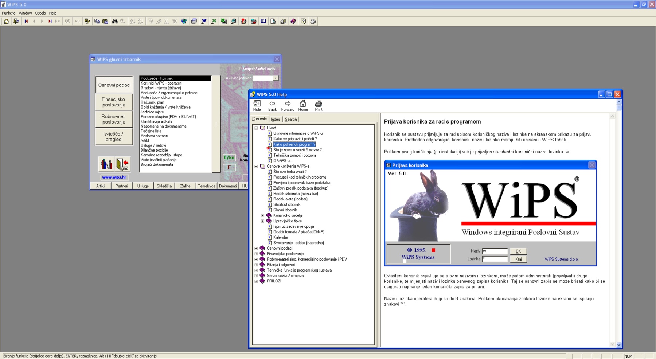Click Back arrow in help window
This screenshot has width=656, height=359.
click(272, 106)
